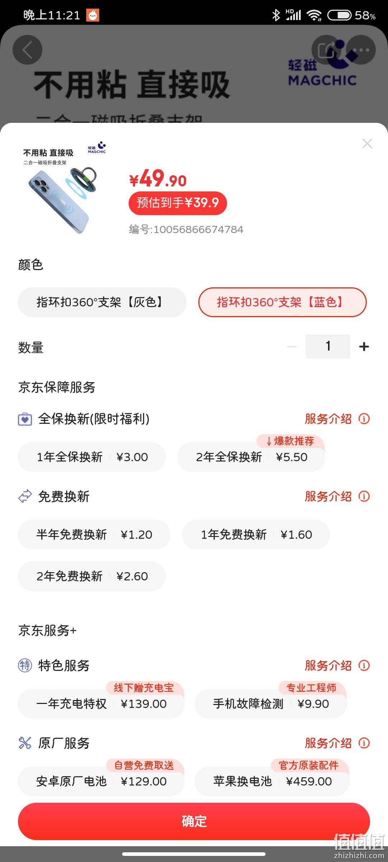Close the product options sheet
The height and width of the screenshot is (862, 388).
[x=367, y=144]
